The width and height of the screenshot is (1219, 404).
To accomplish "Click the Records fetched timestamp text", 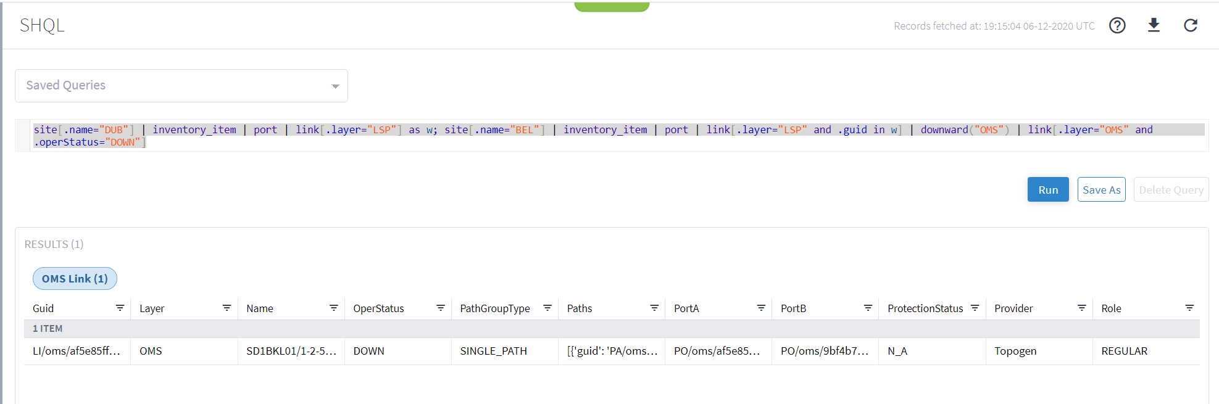I will (994, 26).
